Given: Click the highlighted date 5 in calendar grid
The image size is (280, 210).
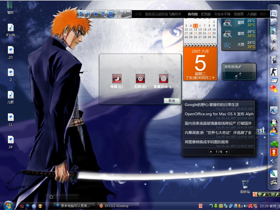Looking at the screenshot, I should coord(195,25).
